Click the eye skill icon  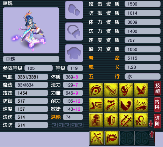click(96, 90)
